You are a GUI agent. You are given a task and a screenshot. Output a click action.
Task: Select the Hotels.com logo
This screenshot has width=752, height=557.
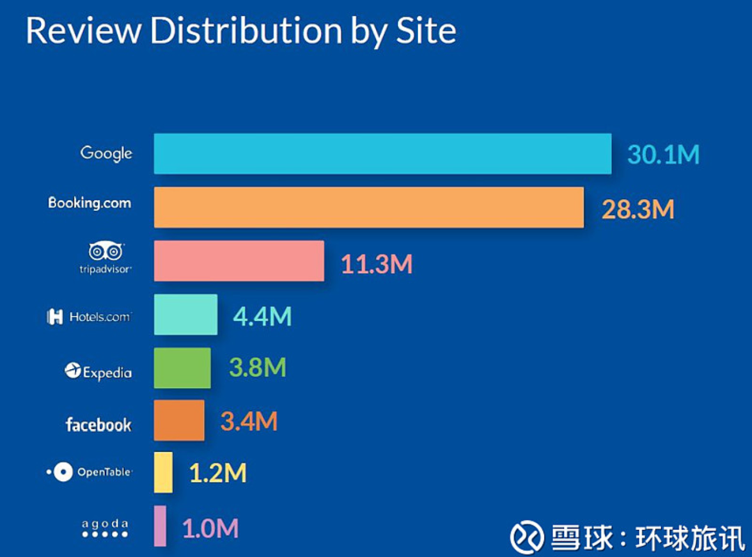pyautogui.click(x=88, y=317)
